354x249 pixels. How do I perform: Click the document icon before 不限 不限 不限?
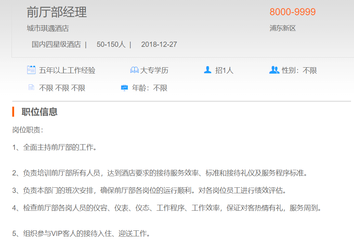(x=31, y=88)
